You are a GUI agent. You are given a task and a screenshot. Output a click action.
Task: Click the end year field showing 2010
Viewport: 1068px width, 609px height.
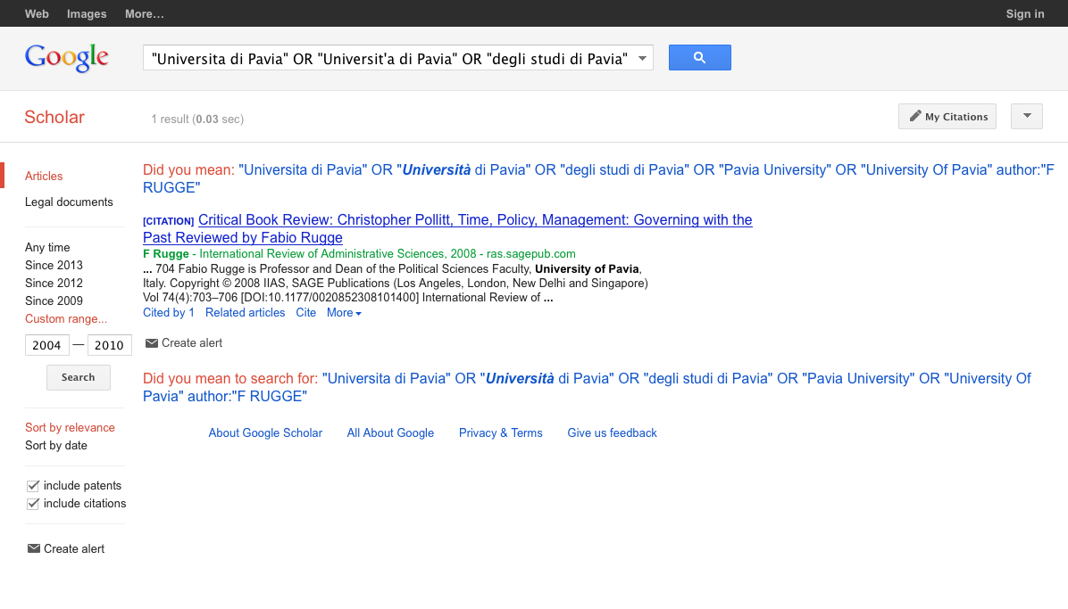pos(109,345)
